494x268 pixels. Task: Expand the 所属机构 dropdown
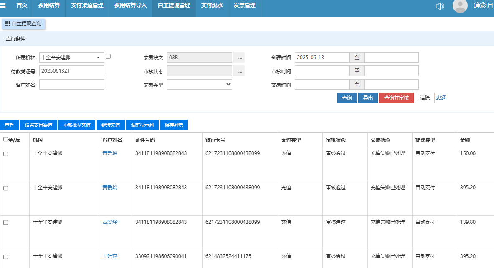71,57
